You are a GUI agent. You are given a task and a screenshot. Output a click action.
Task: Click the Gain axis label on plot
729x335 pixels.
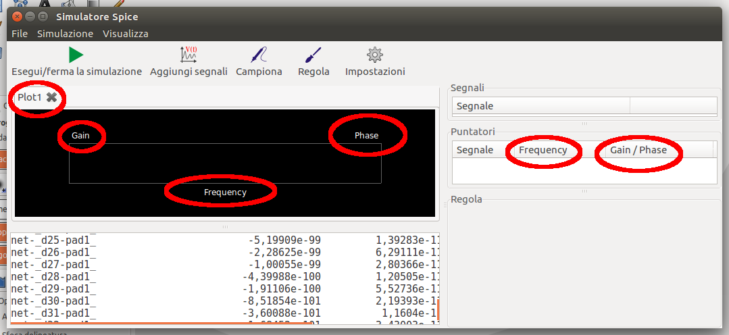click(x=80, y=135)
